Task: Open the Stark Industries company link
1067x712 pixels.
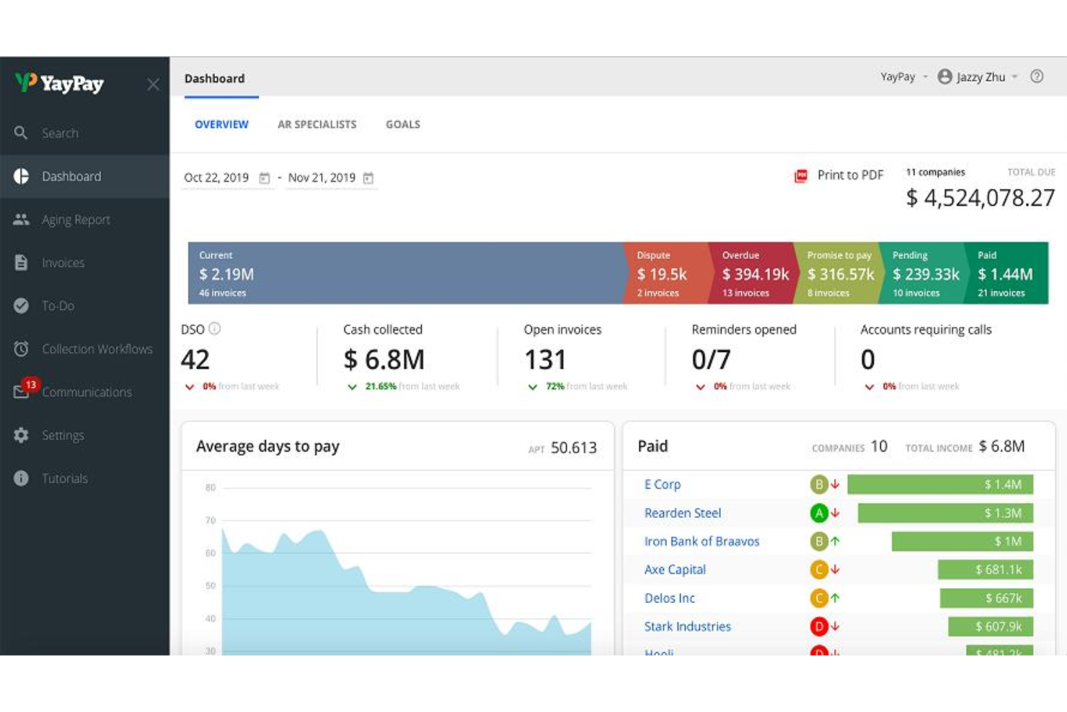Action: (687, 626)
